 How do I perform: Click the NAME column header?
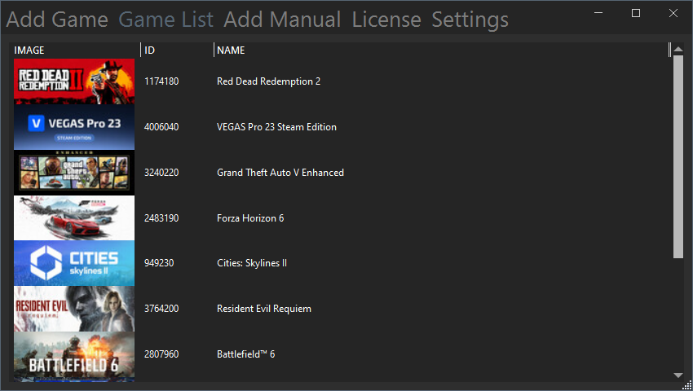pyautogui.click(x=440, y=51)
